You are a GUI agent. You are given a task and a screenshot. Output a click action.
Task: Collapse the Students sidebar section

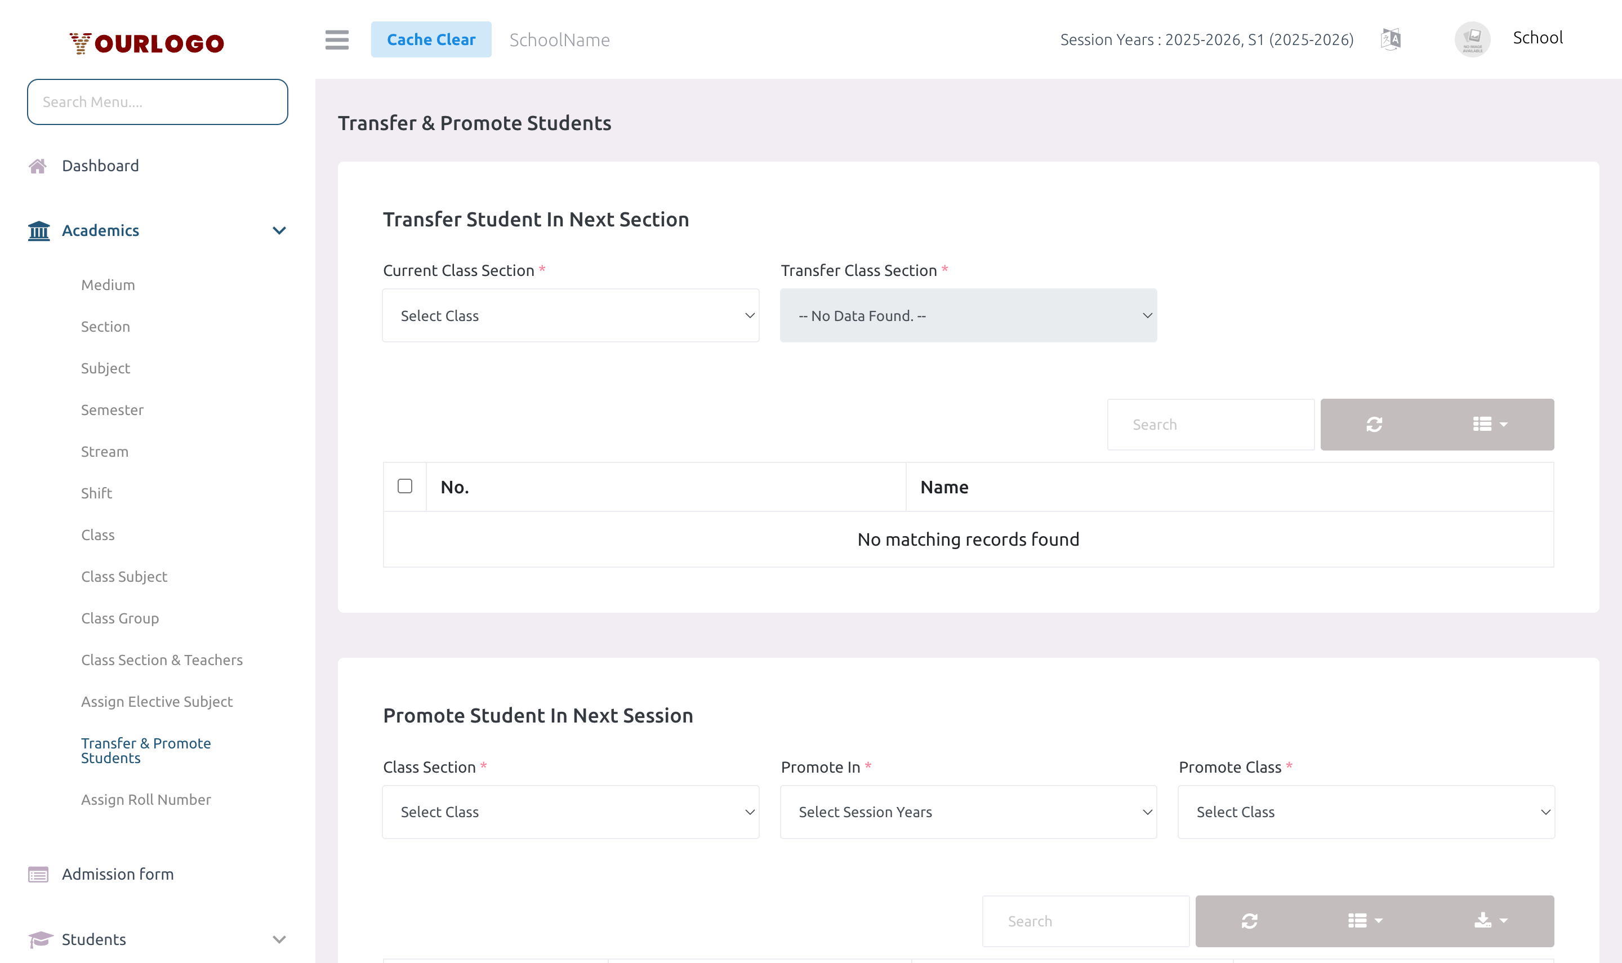pos(279,939)
